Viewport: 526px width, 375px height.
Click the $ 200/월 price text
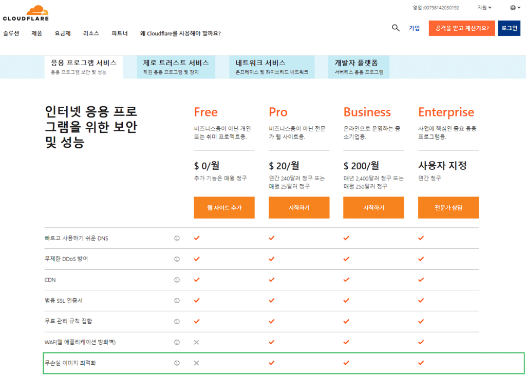pos(361,165)
